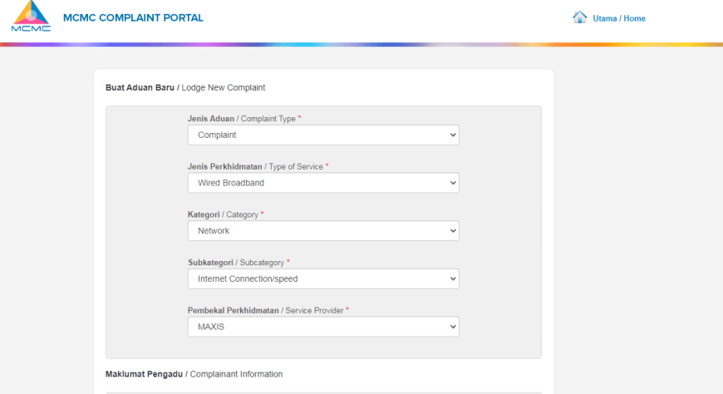Image resolution: width=723 pixels, height=394 pixels.
Task: Open the Utama / Home link
Action: click(x=619, y=18)
